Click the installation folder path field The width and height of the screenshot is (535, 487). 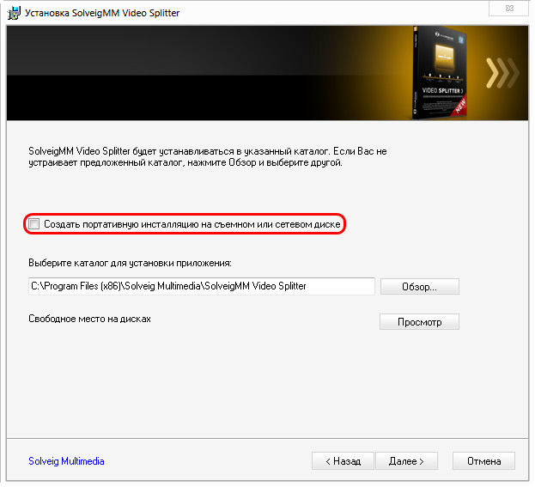202,286
